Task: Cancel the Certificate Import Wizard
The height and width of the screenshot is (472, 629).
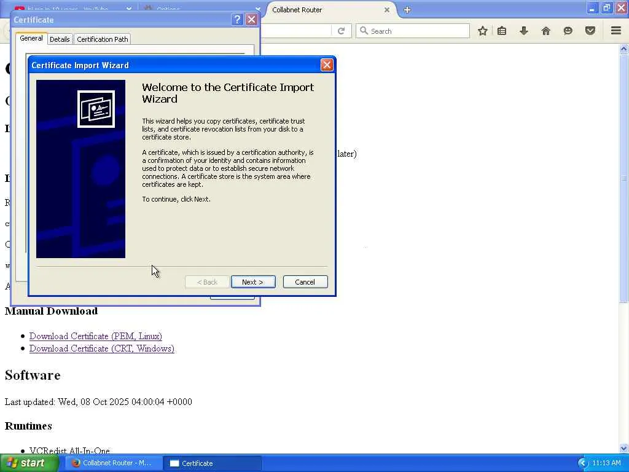Action: [x=305, y=281]
